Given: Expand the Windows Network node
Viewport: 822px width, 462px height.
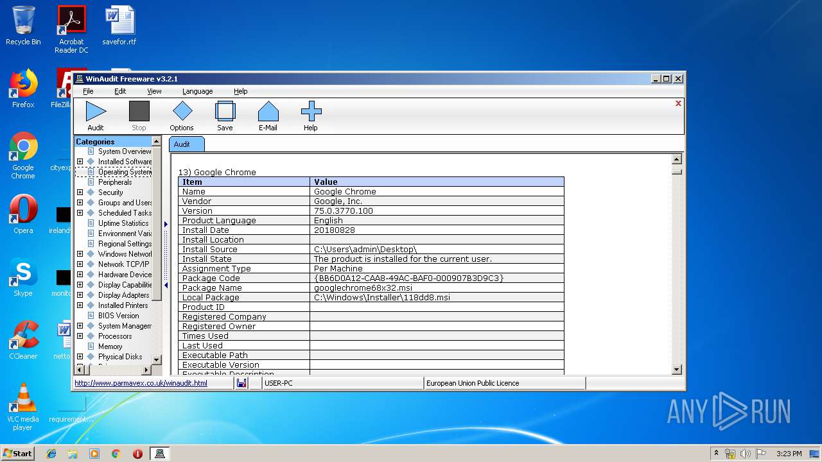Looking at the screenshot, I should [80, 254].
